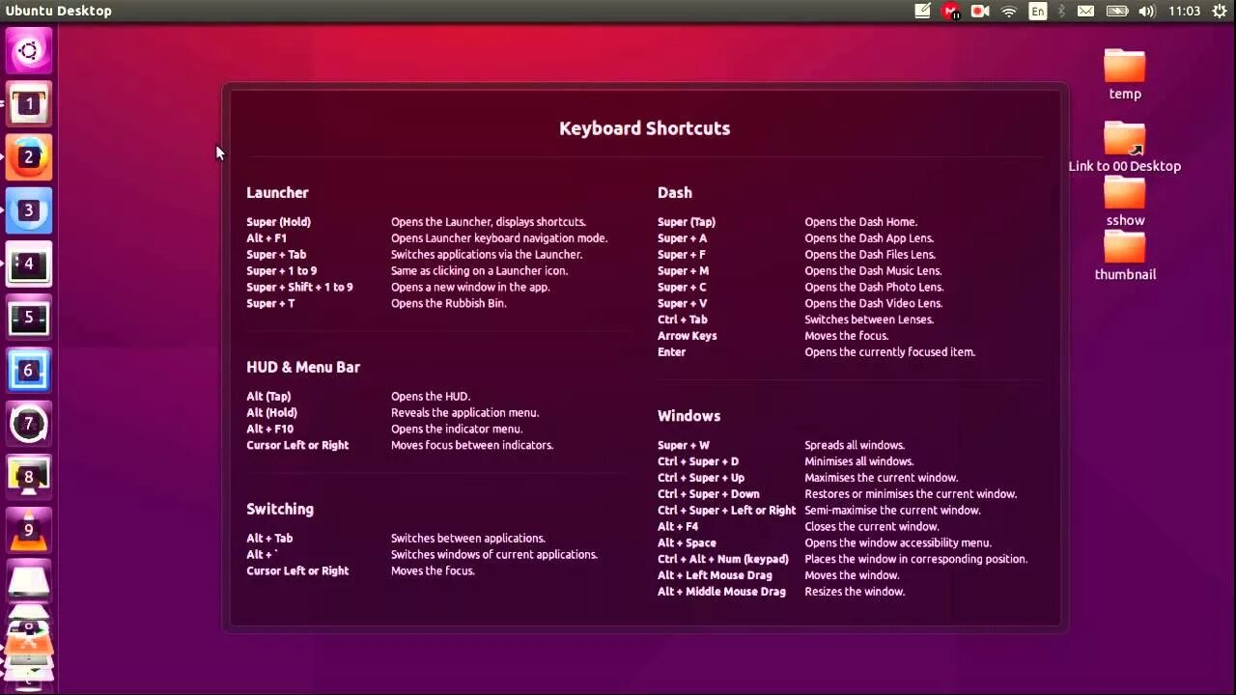Image resolution: width=1236 pixels, height=695 pixels.
Task: Click the Super (Hold) shortcut text
Action: click(x=278, y=222)
